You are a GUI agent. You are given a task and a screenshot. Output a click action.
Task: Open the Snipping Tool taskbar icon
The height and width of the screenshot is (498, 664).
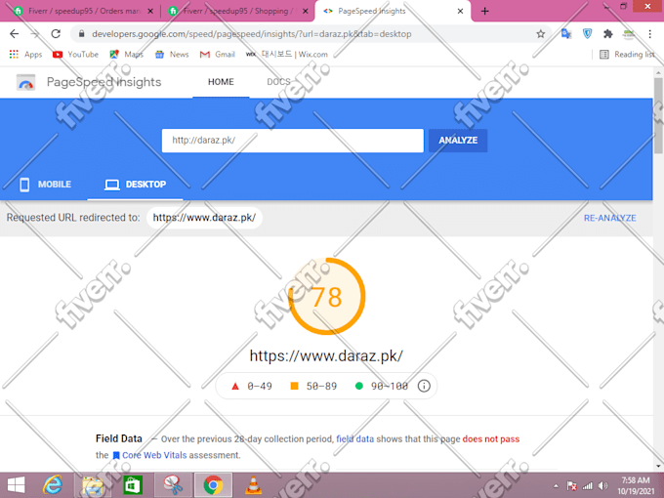pos(173,485)
